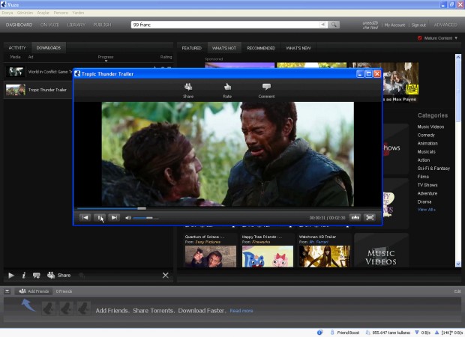
Task: Click the Add Friends button
Action: (34, 291)
